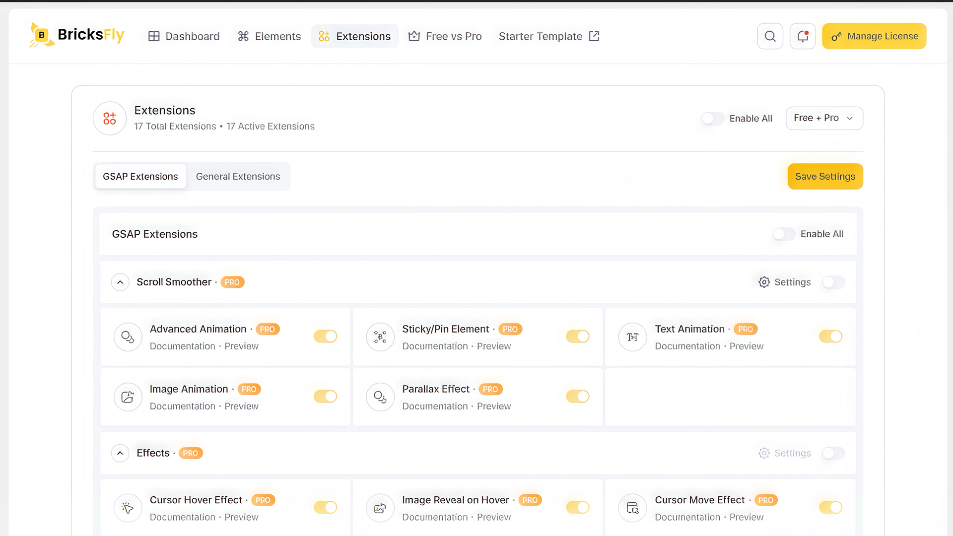Open Cursor Move Effect Documentation link
The image size is (953, 536).
[687, 517]
